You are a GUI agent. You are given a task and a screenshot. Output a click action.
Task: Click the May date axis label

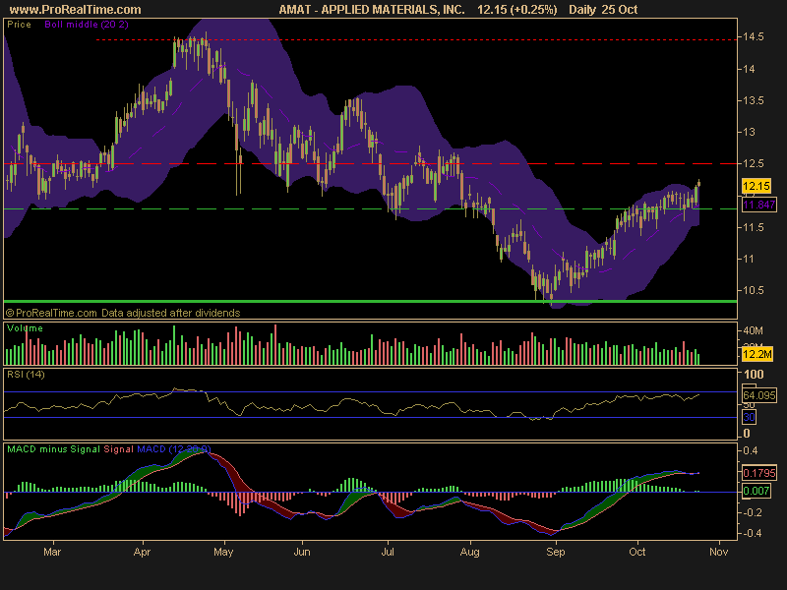coord(223,553)
